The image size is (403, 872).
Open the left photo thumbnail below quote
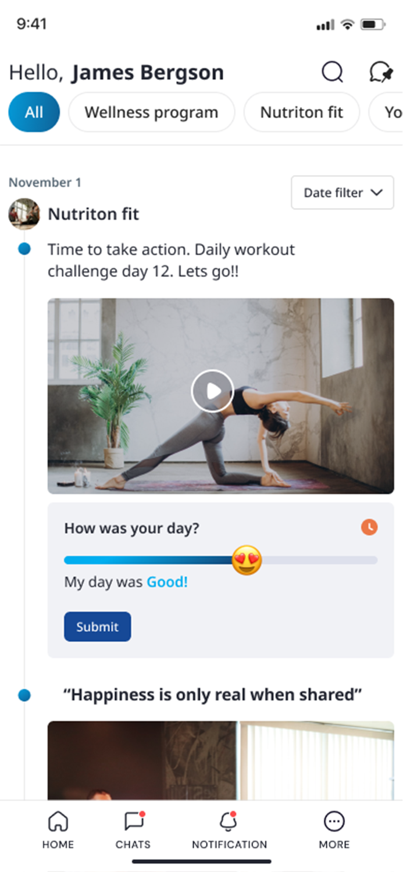[142, 760]
